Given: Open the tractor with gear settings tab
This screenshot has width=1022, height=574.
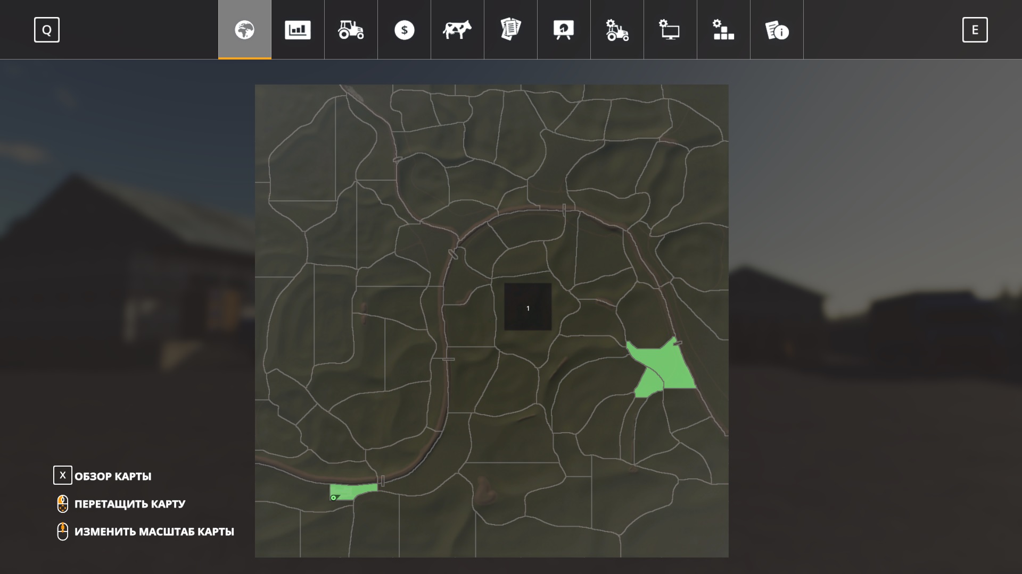Looking at the screenshot, I should (617, 30).
